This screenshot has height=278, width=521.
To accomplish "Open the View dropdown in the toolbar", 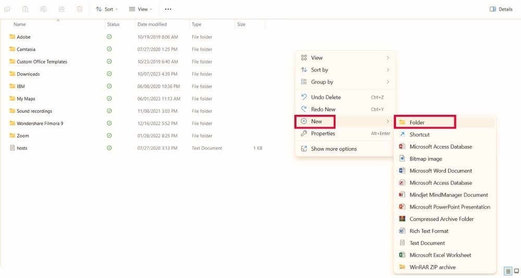I will pos(141,9).
